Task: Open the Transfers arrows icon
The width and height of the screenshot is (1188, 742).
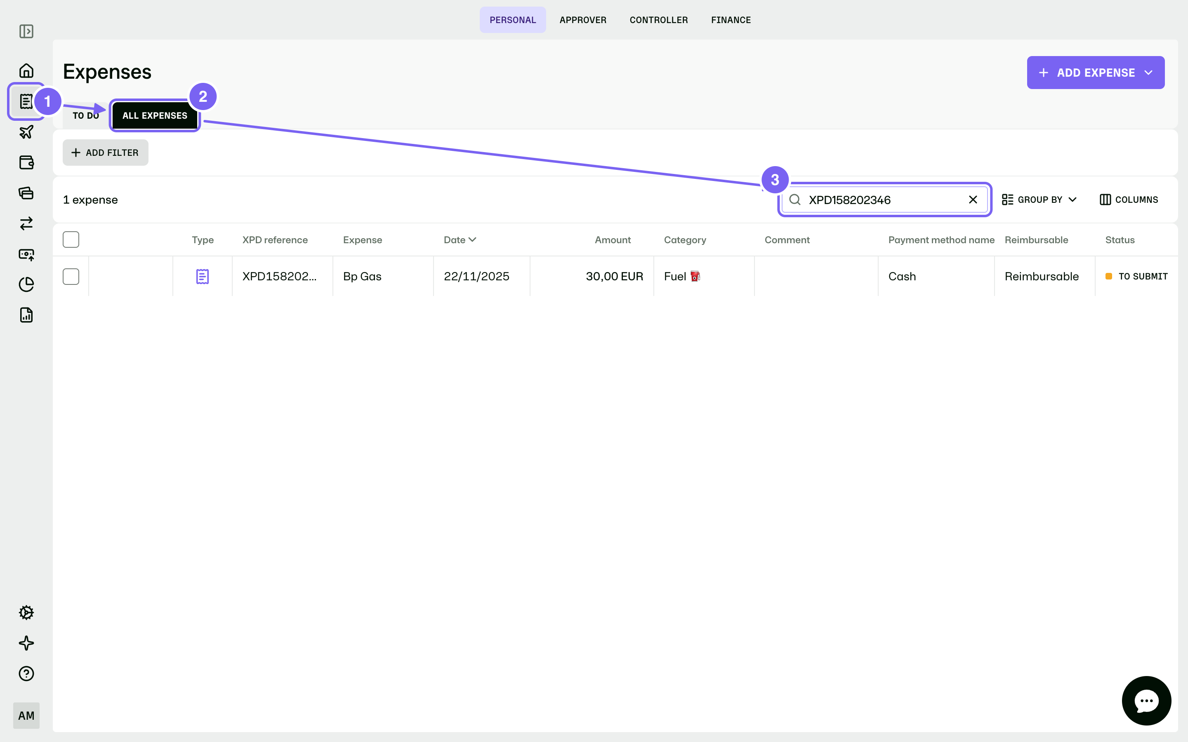Action: pos(26,223)
